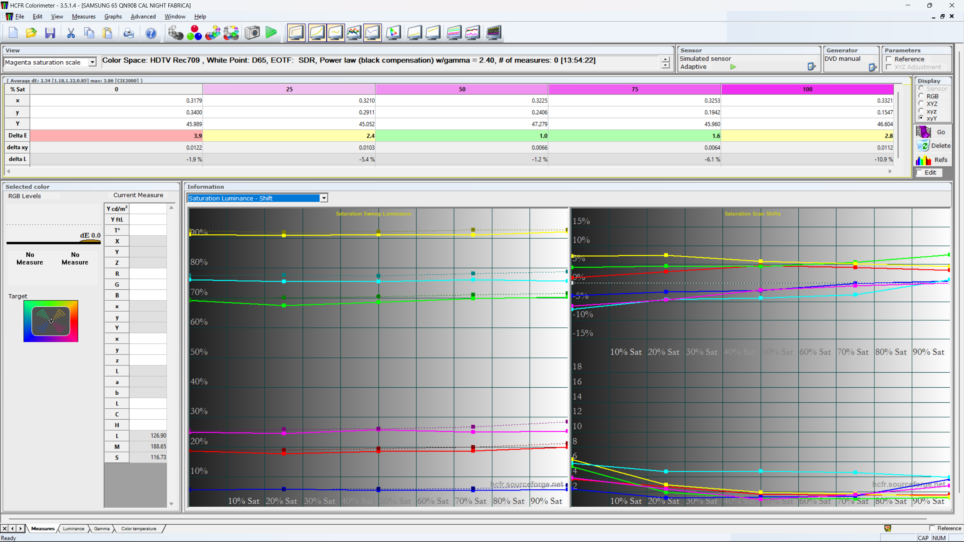
Task: Select the RGB display radio button
Action: (x=921, y=96)
